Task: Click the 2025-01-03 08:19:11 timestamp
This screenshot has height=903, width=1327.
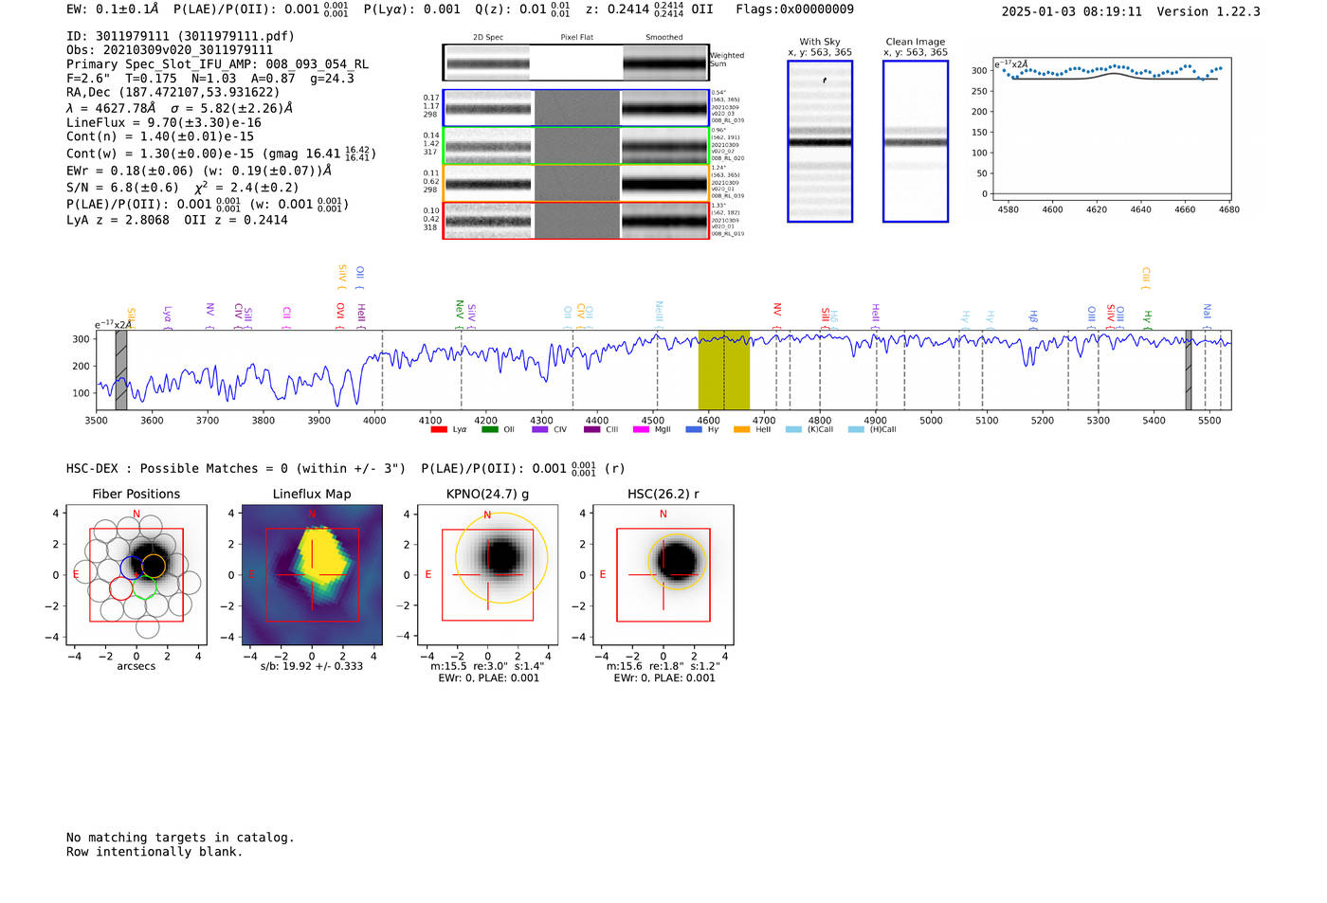Action: [x=1072, y=11]
